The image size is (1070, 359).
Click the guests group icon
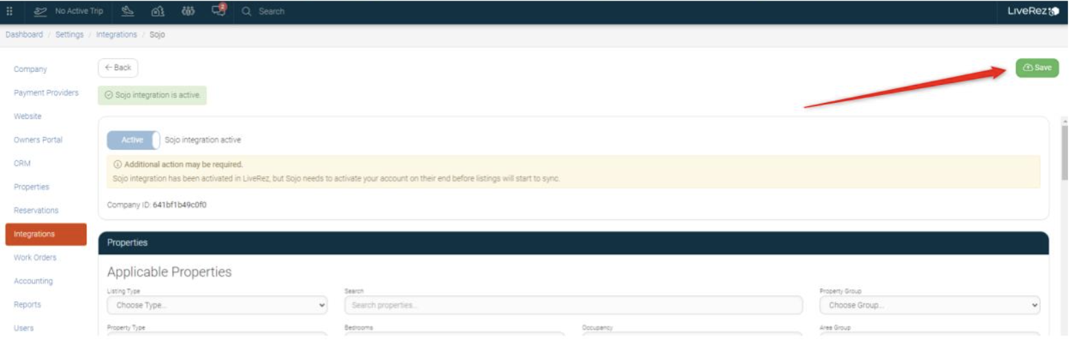(x=188, y=11)
